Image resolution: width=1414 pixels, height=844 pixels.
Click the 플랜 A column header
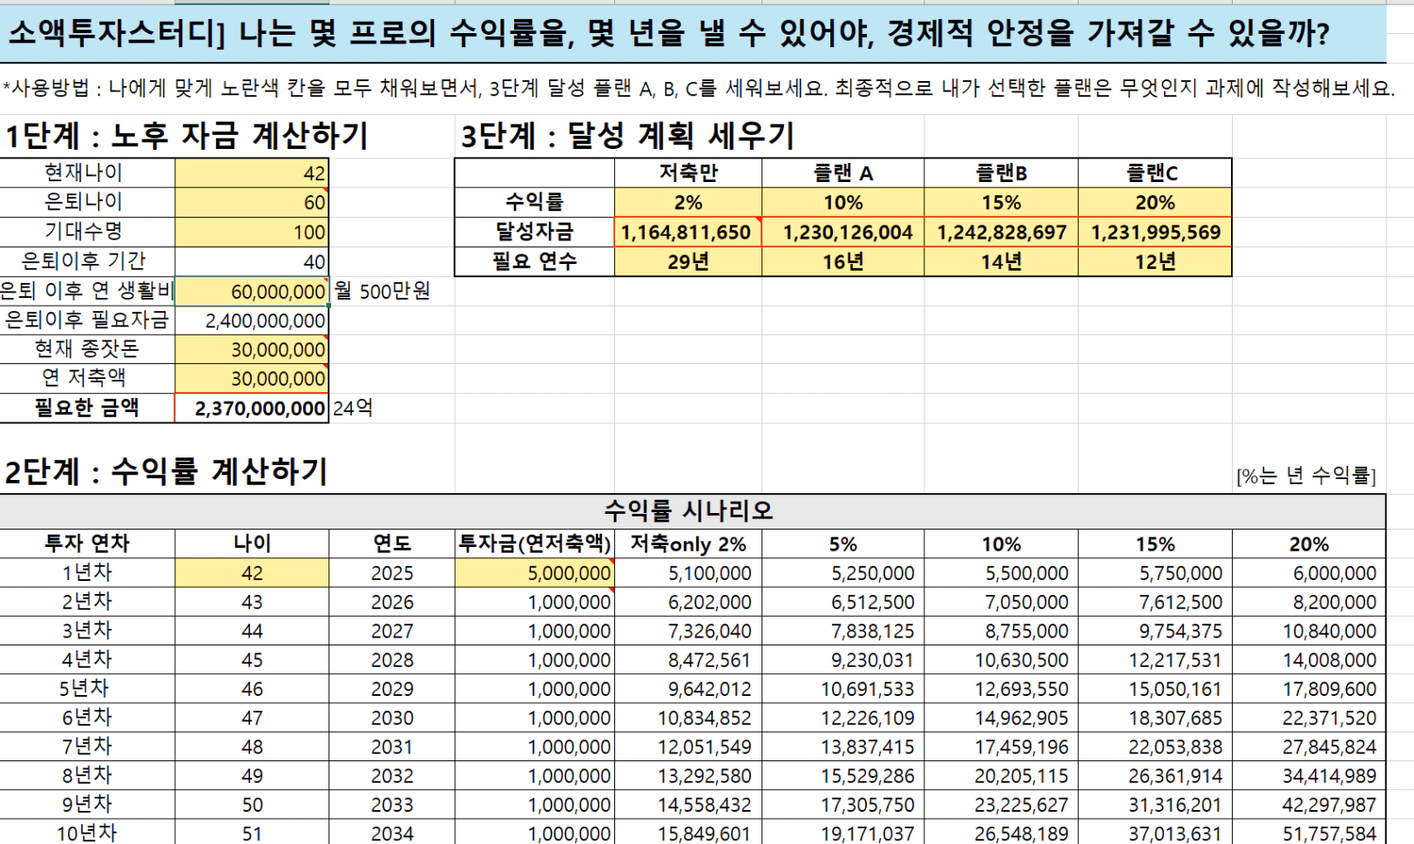tap(843, 172)
